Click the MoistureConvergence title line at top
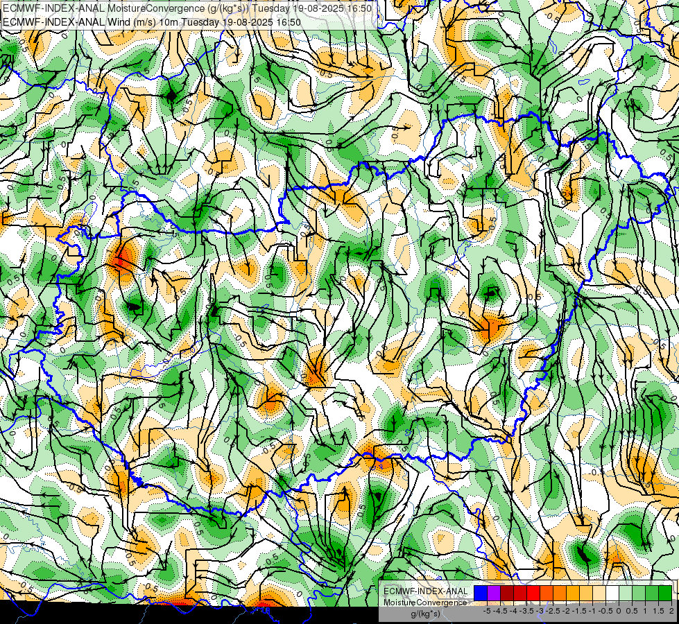Viewport: 679px width, 624px height. point(187,8)
